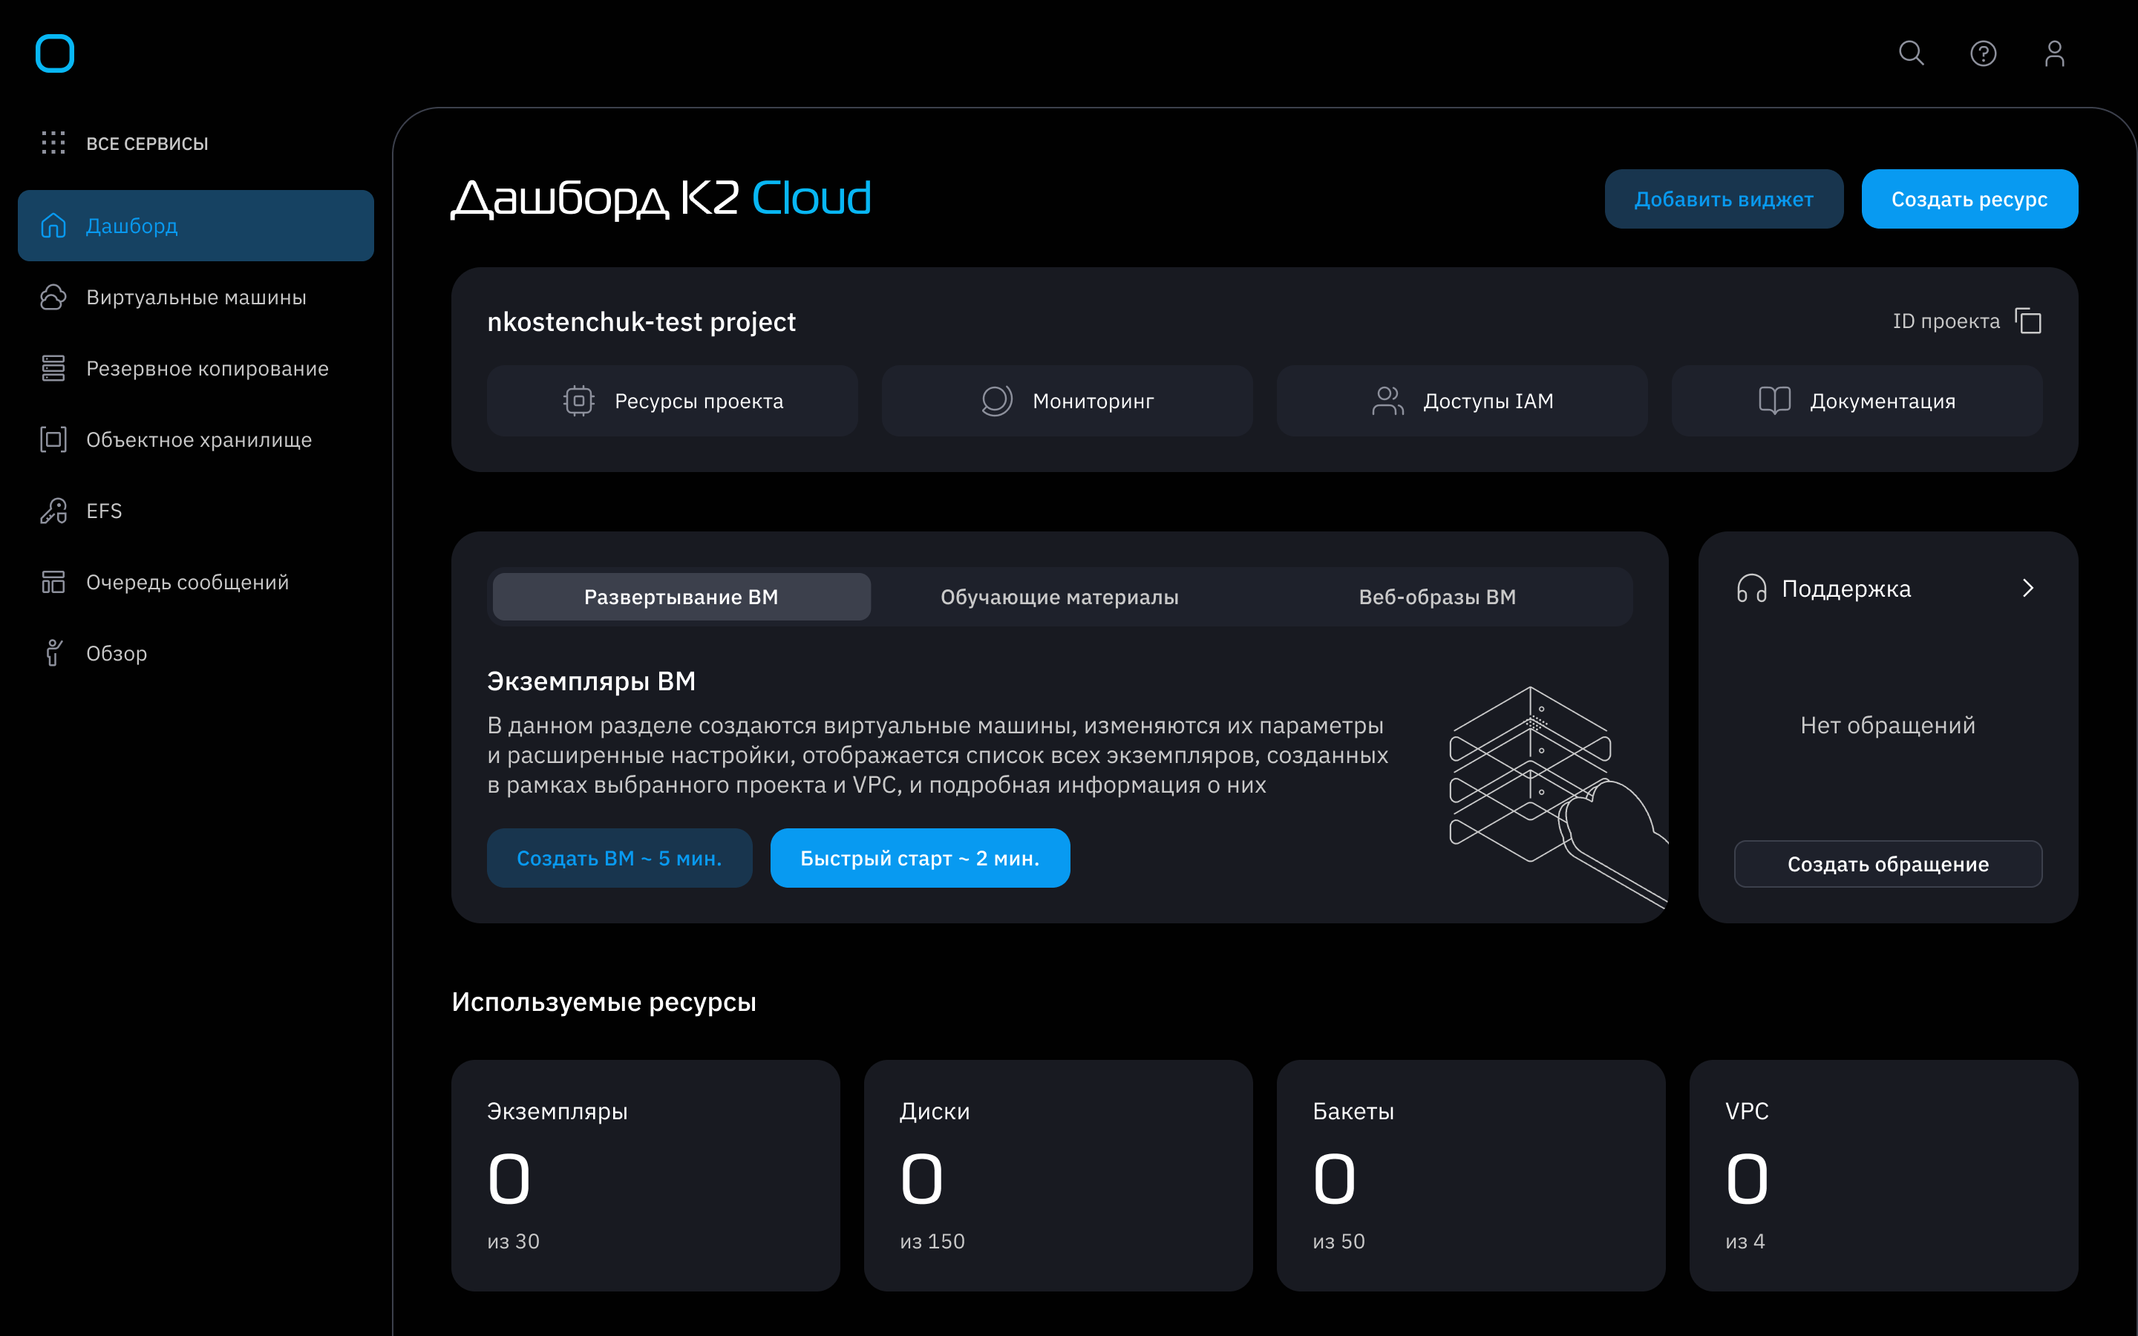Open search with the magnifier icon
Image resolution: width=2138 pixels, height=1336 pixels.
1911,53
